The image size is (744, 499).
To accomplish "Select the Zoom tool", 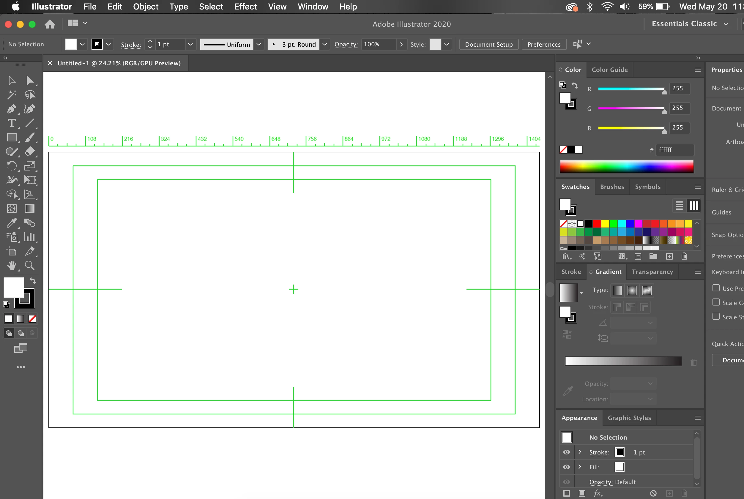I will [30, 266].
